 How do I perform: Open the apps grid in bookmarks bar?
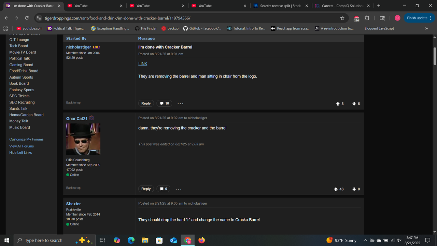coord(5,28)
